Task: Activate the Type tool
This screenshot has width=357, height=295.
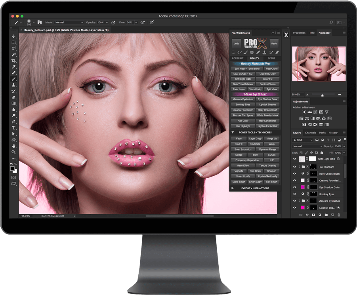Action: click(x=13, y=128)
